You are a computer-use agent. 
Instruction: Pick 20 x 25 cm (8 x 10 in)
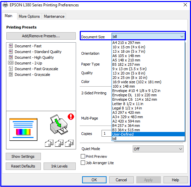(x=148, y=78)
